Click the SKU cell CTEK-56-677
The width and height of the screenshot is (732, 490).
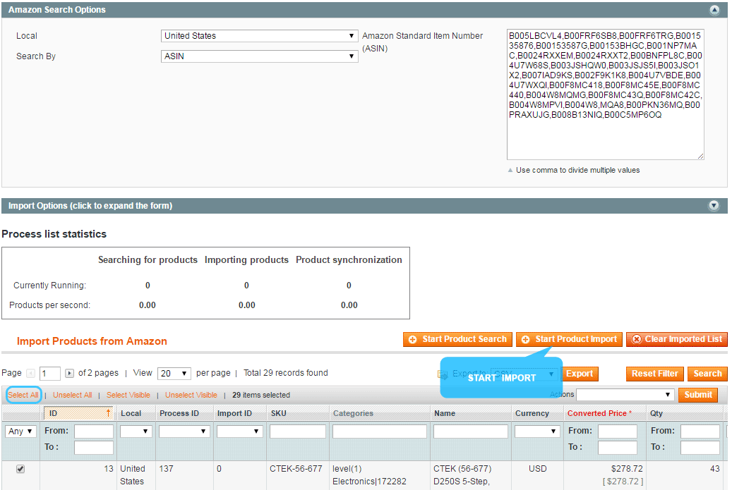click(296, 469)
